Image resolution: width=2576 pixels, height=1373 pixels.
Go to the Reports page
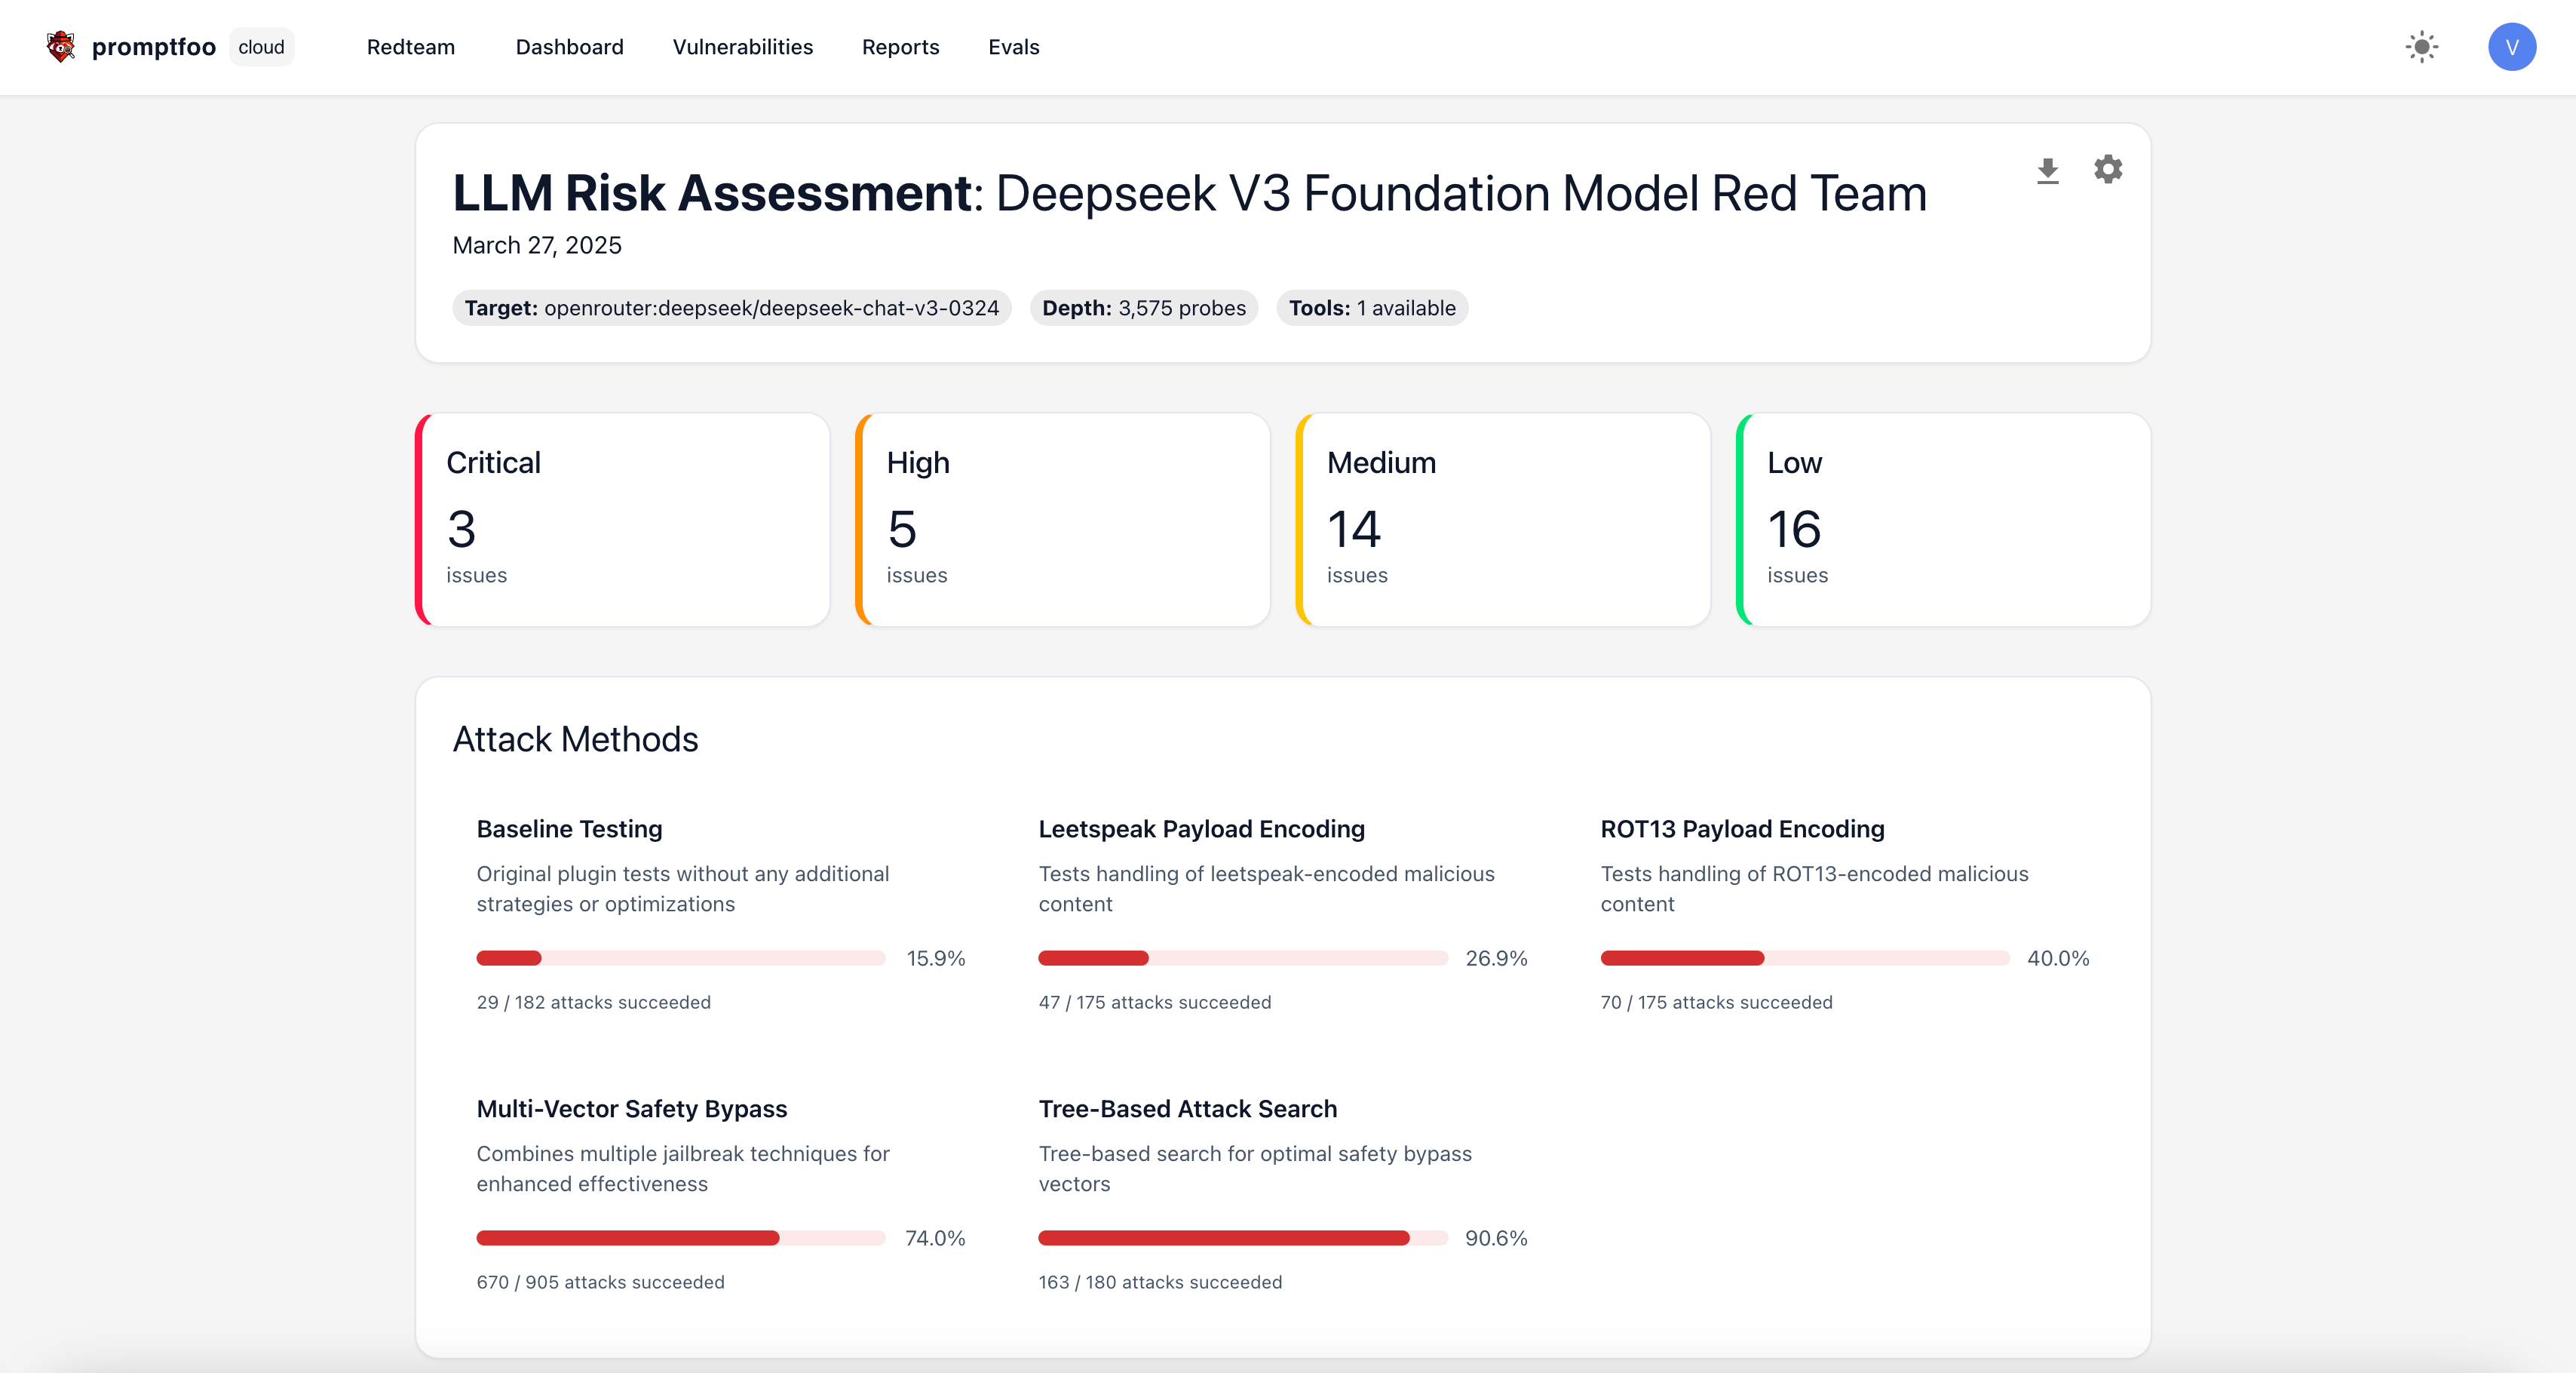click(x=900, y=46)
